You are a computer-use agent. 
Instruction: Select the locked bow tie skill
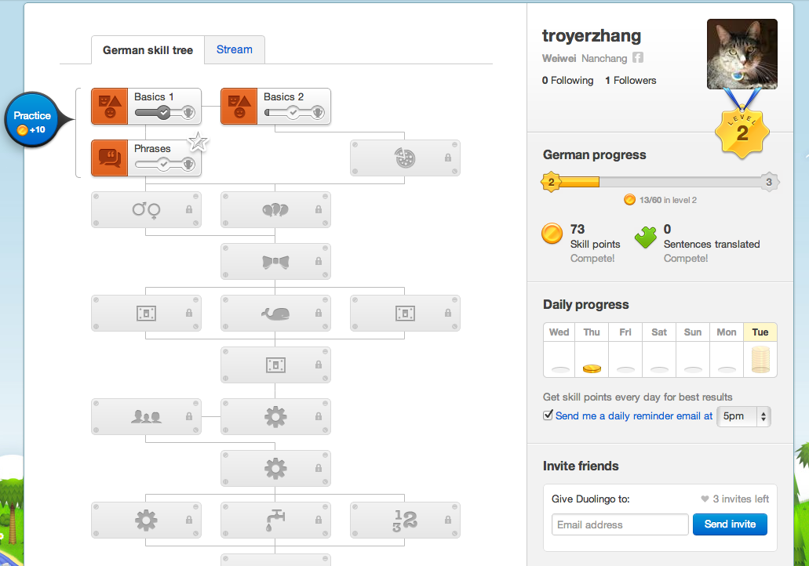click(275, 262)
